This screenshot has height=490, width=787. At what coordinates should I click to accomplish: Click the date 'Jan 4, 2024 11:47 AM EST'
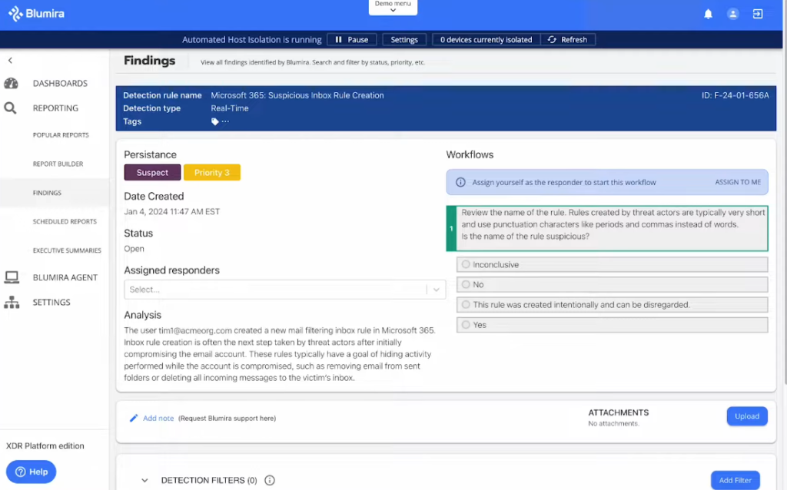pos(171,212)
